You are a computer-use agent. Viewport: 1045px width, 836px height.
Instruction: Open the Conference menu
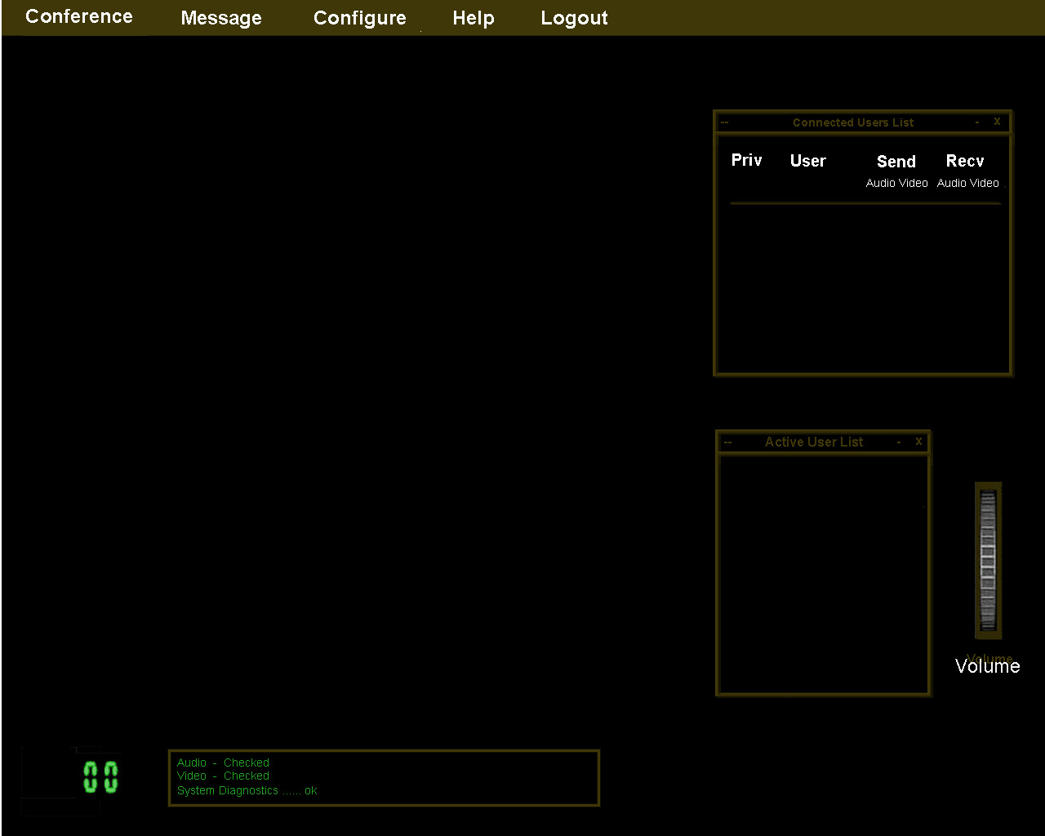79,17
